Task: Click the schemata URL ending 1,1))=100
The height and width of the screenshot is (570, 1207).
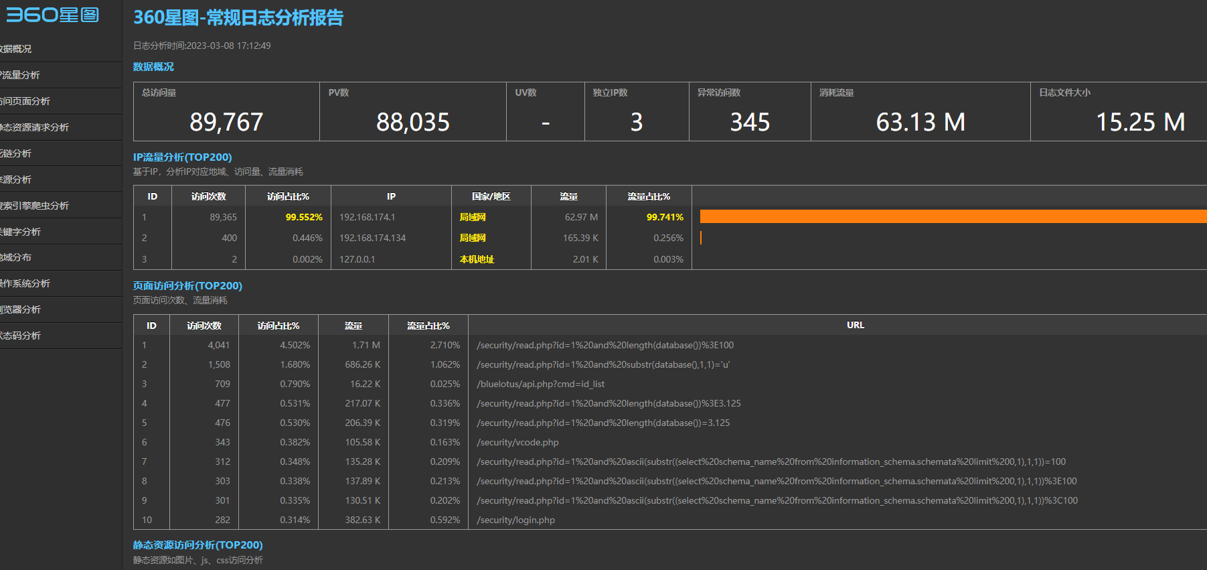Action: coord(771,461)
